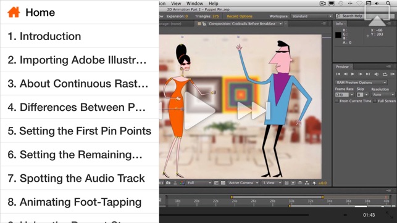Click the black color swatch in Info panel
This screenshot has width=397, height=223.
point(338,35)
